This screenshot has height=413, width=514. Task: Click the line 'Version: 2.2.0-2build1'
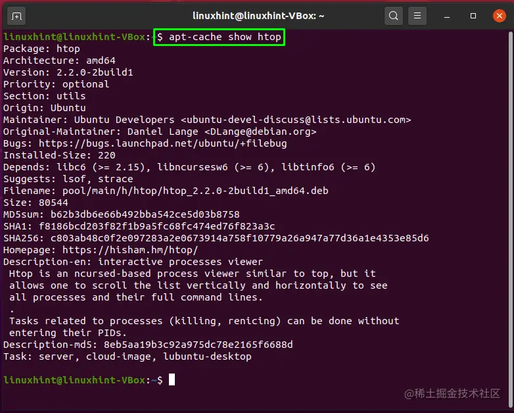(68, 72)
